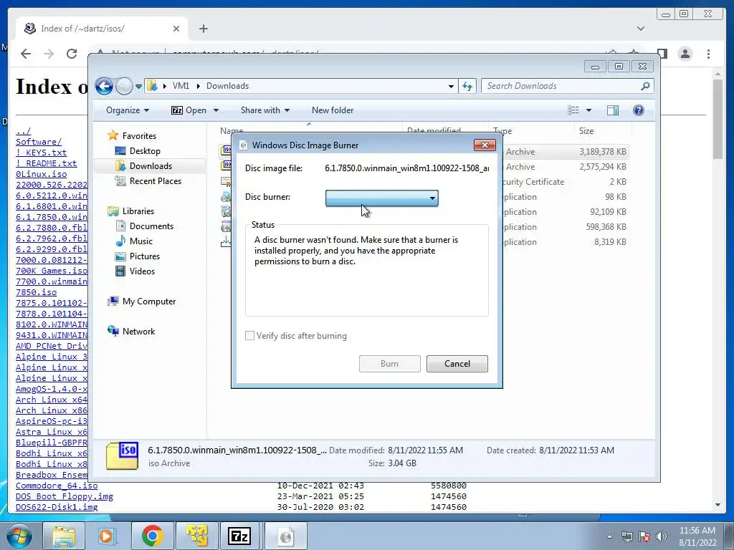
Task: Close the Windows Disc Image Burner dialog
Action: [485, 145]
